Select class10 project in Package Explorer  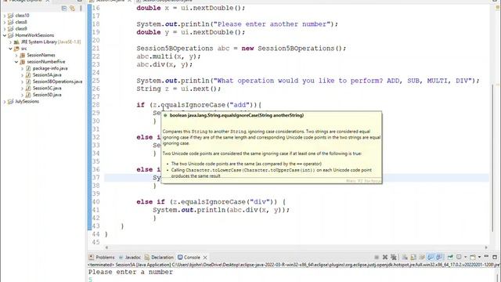[x=23, y=16]
